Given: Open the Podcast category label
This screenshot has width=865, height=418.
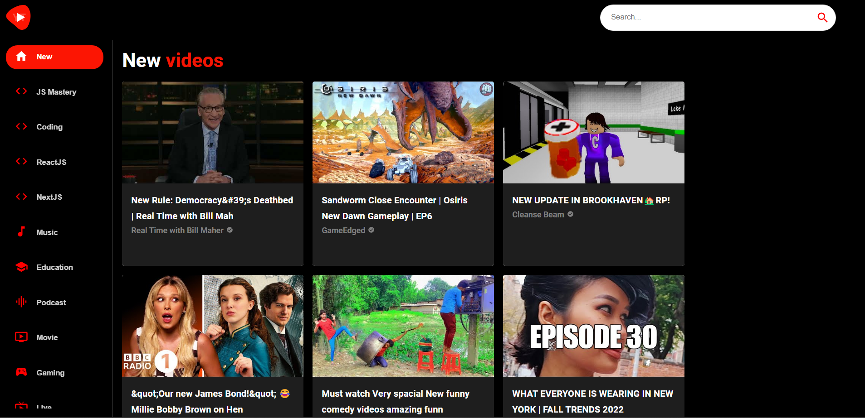Looking at the screenshot, I should (51, 303).
